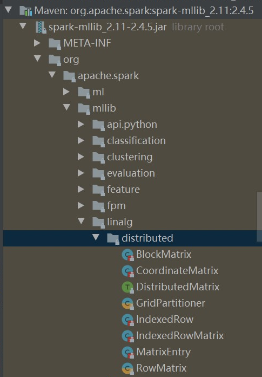
Task: Open the CoordinateMatrix class name
Action: [177, 270]
